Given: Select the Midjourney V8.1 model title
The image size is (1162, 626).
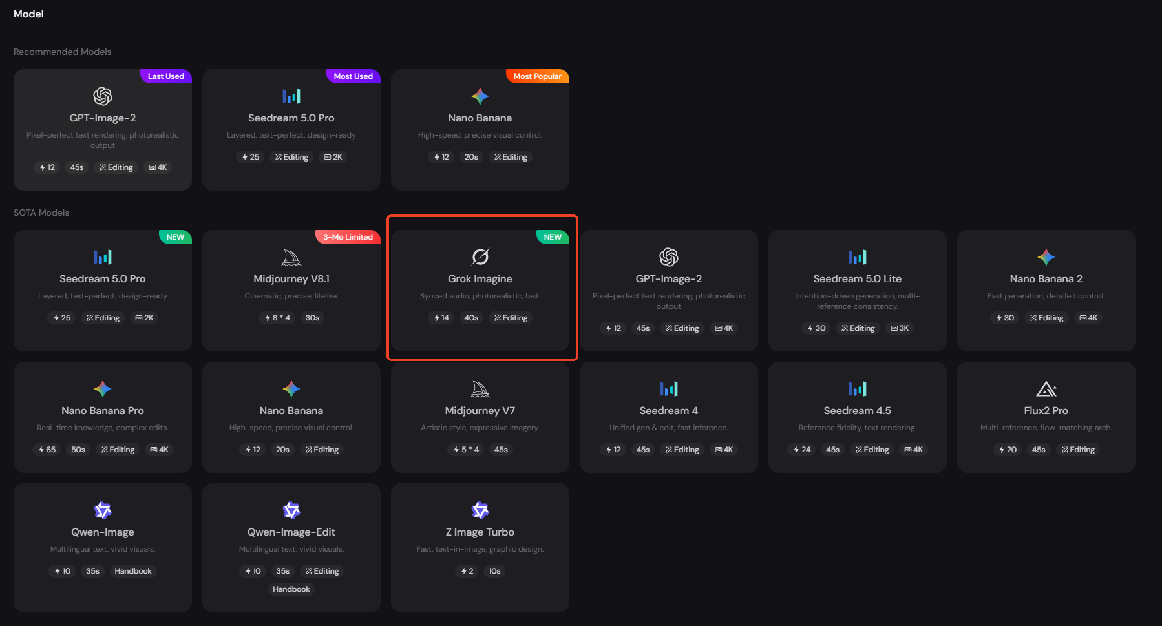Looking at the screenshot, I should coord(291,279).
